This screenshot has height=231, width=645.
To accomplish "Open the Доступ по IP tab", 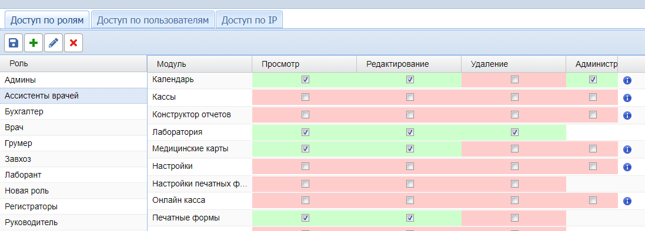I will 249,20.
